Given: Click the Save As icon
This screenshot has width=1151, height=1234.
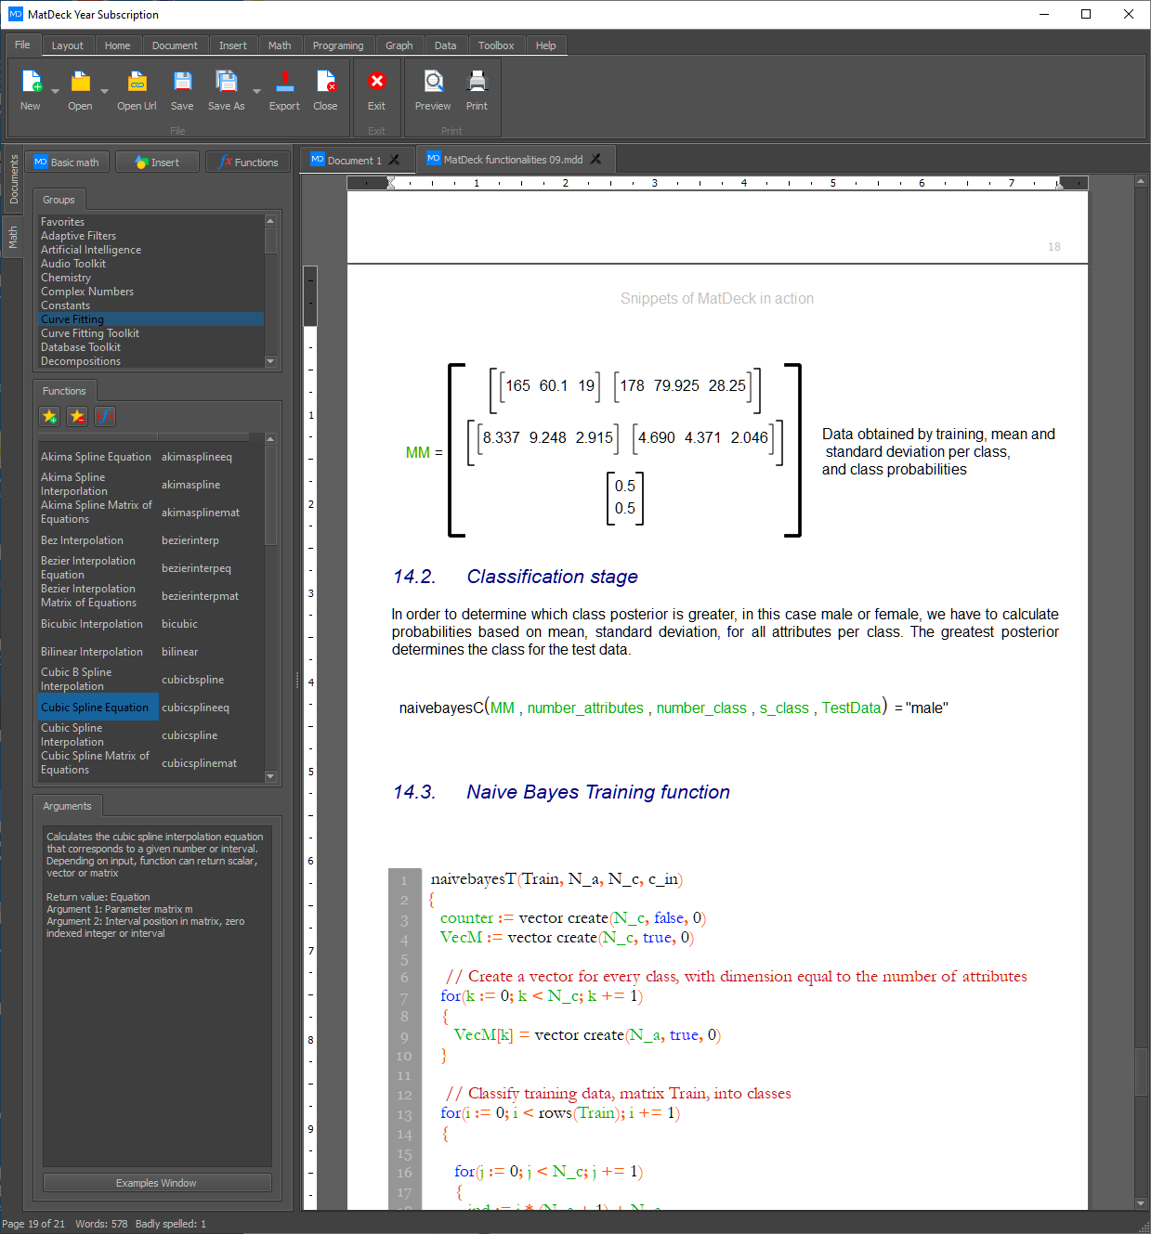Looking at the screenshot, I should [226, 91].
